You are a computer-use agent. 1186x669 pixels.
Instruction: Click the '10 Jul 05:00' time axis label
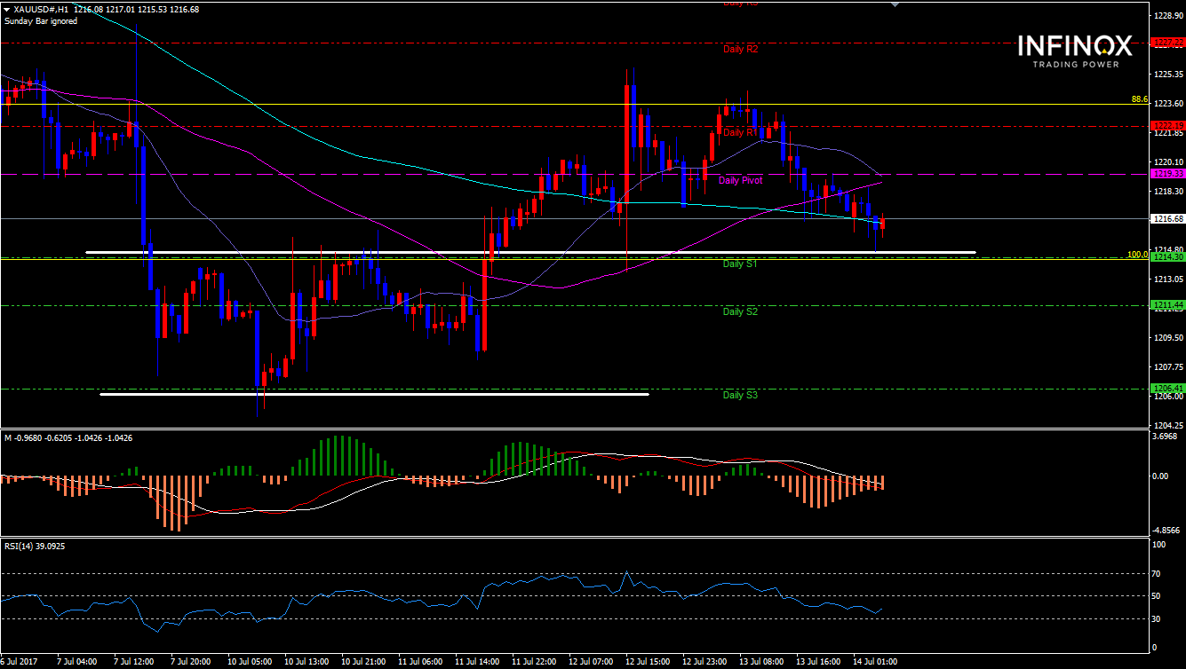click(251, 661)
